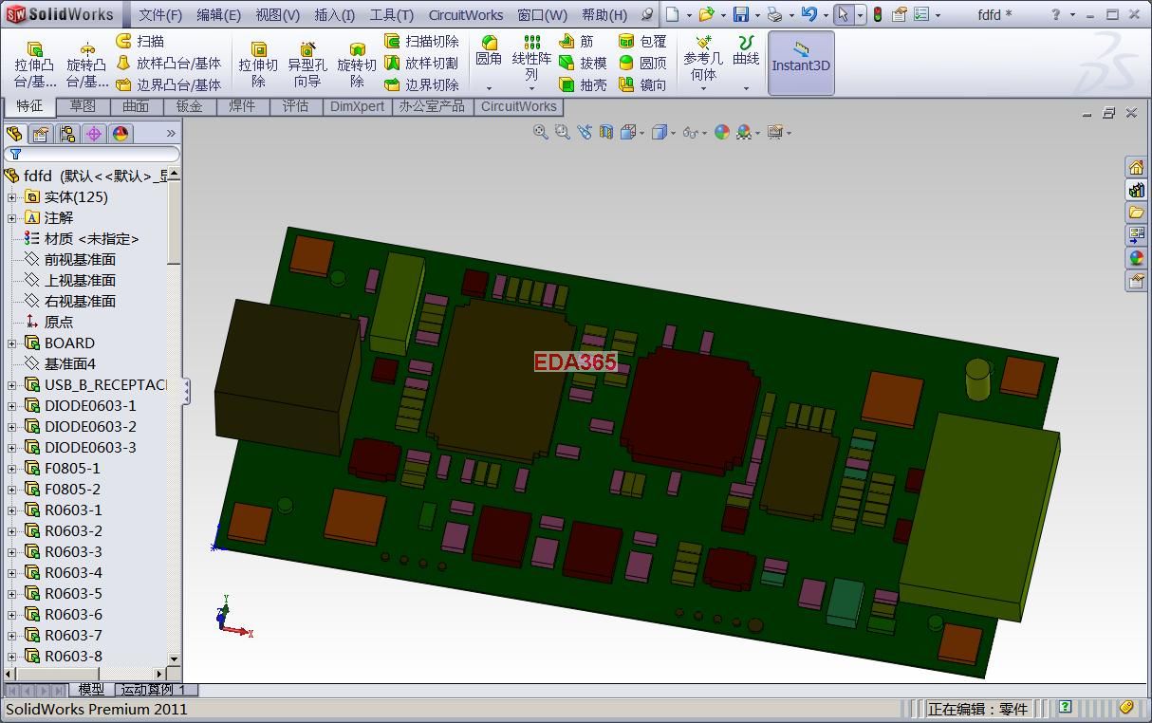This screenshot has height=723, width=1152.
Task: Click the Save icon in the toolbar
Action: click(741, 14)
